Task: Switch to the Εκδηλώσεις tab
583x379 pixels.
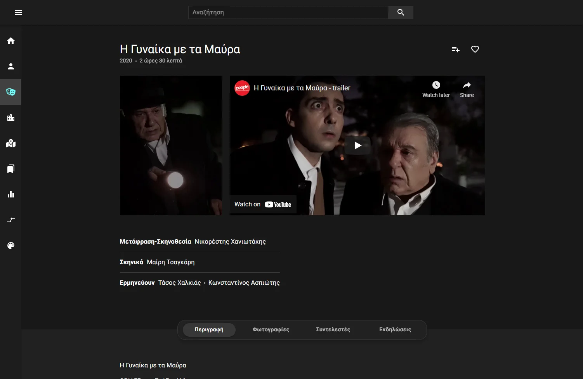Action: tap(395, 330)
